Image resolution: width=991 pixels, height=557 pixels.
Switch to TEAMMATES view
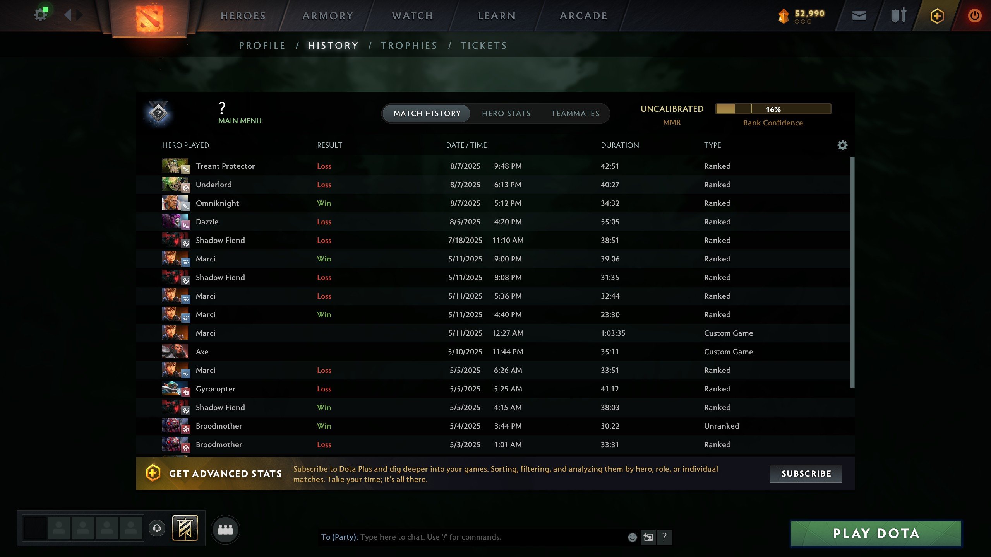pyautogui.click(x=575, y=113)
